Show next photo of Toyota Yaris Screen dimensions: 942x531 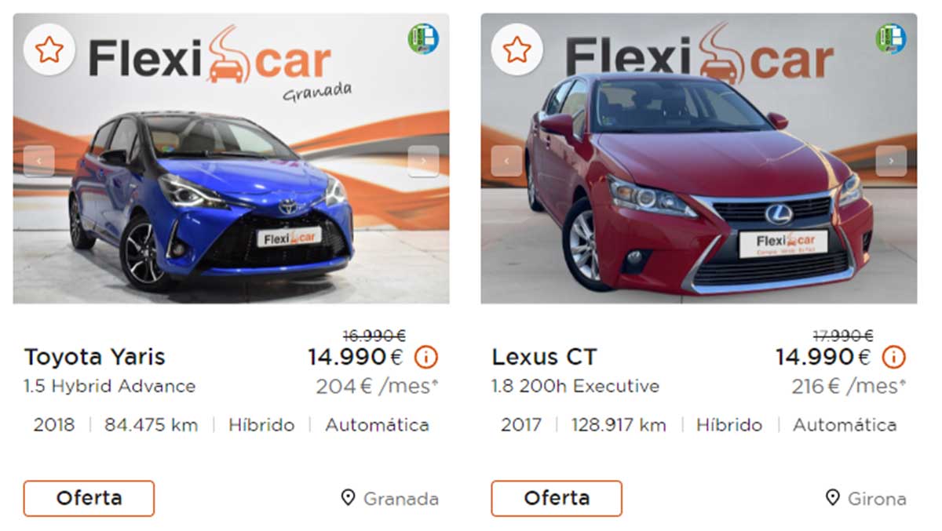(x=423, y=161)
